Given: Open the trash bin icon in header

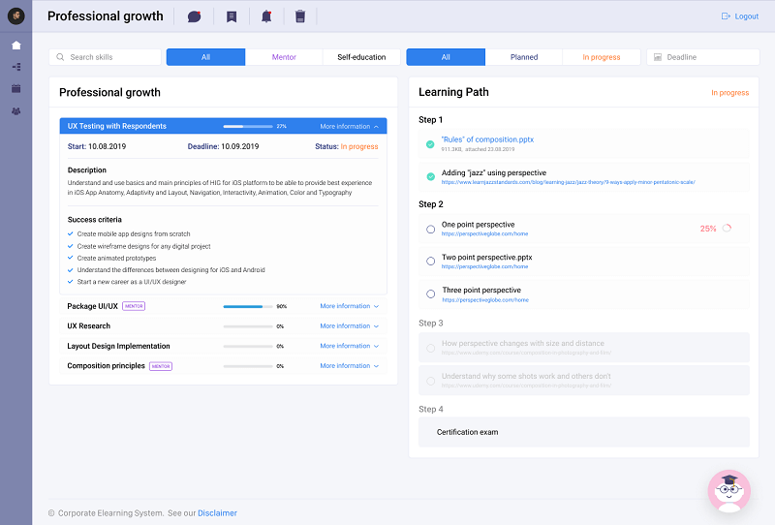Looking at the screenshot, I should click(x=300, y=16).
